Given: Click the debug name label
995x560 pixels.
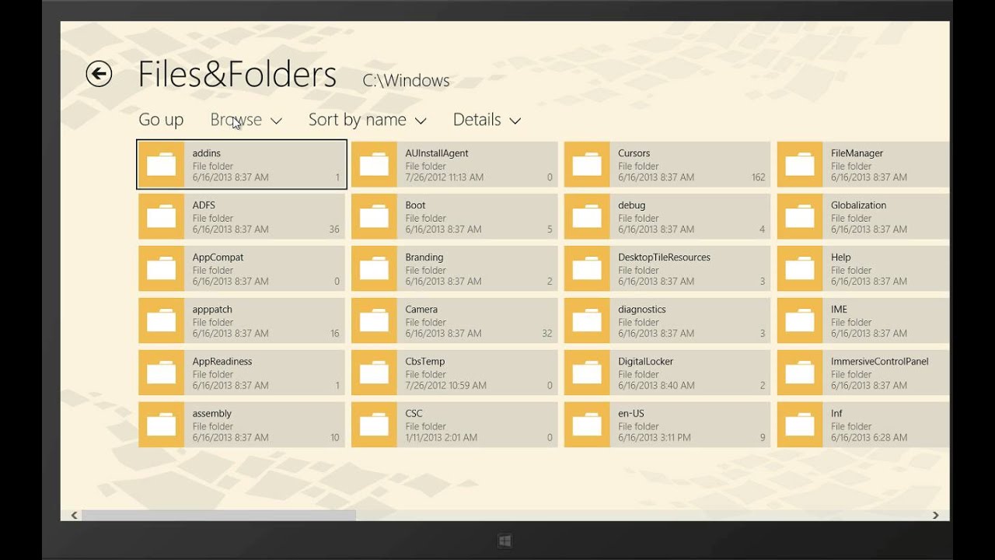Looking at the screenshot, I should tap(632, 205).
